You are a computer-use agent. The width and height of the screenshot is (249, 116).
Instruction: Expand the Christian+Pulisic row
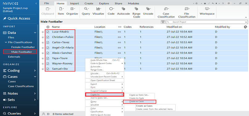tap(43, 37)
